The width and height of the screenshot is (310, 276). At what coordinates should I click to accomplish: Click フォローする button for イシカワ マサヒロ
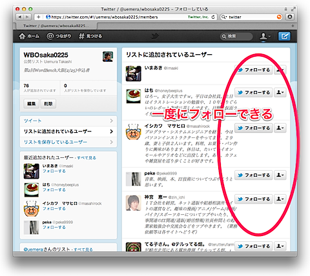[x=253, y=128]
